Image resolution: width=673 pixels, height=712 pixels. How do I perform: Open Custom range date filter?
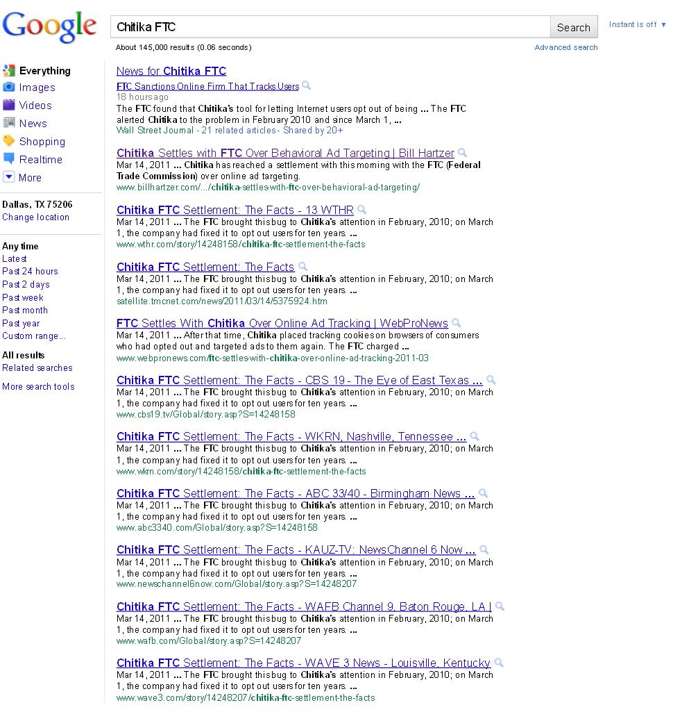(x=33, y=336)
